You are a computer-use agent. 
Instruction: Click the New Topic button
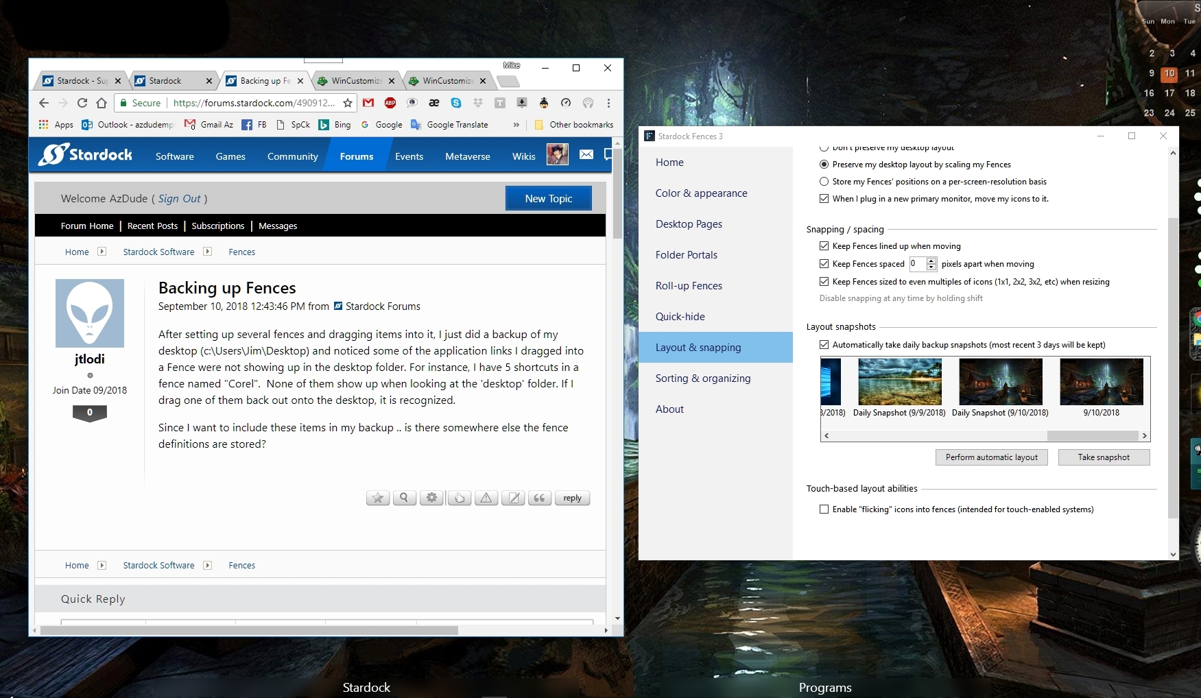pos(549,198)
